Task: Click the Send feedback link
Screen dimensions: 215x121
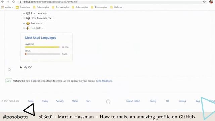Action: pyautogui.click(x=104, y=81)
